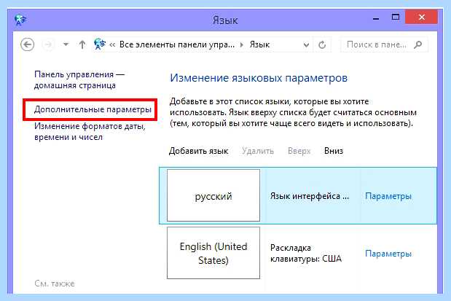Open Изменение форматов даты, времени и чисел
The height and width of the screenshot is (301, 451).
tap(90, 131)
